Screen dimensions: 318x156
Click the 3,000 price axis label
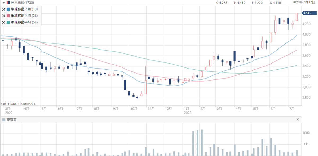tap(307, 87)
